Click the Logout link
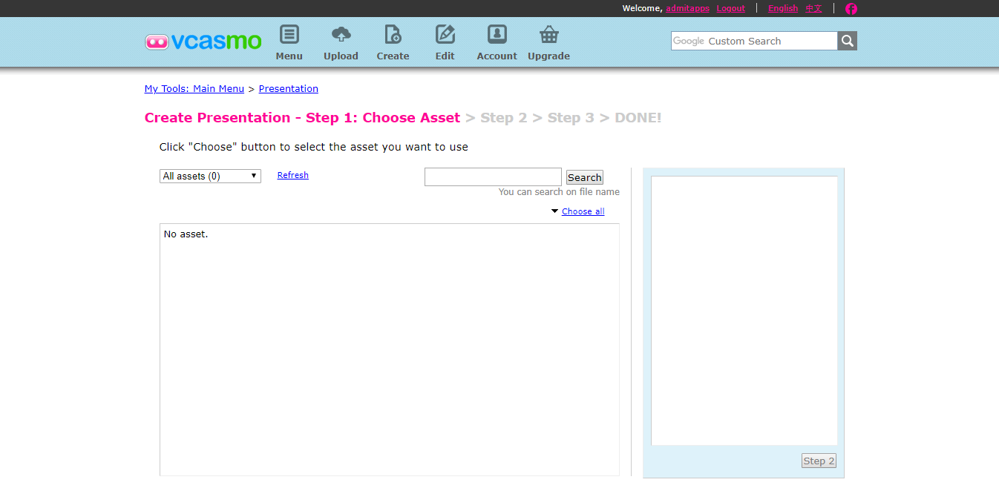Viewport: 999px width, 491px height. (730, 8)
